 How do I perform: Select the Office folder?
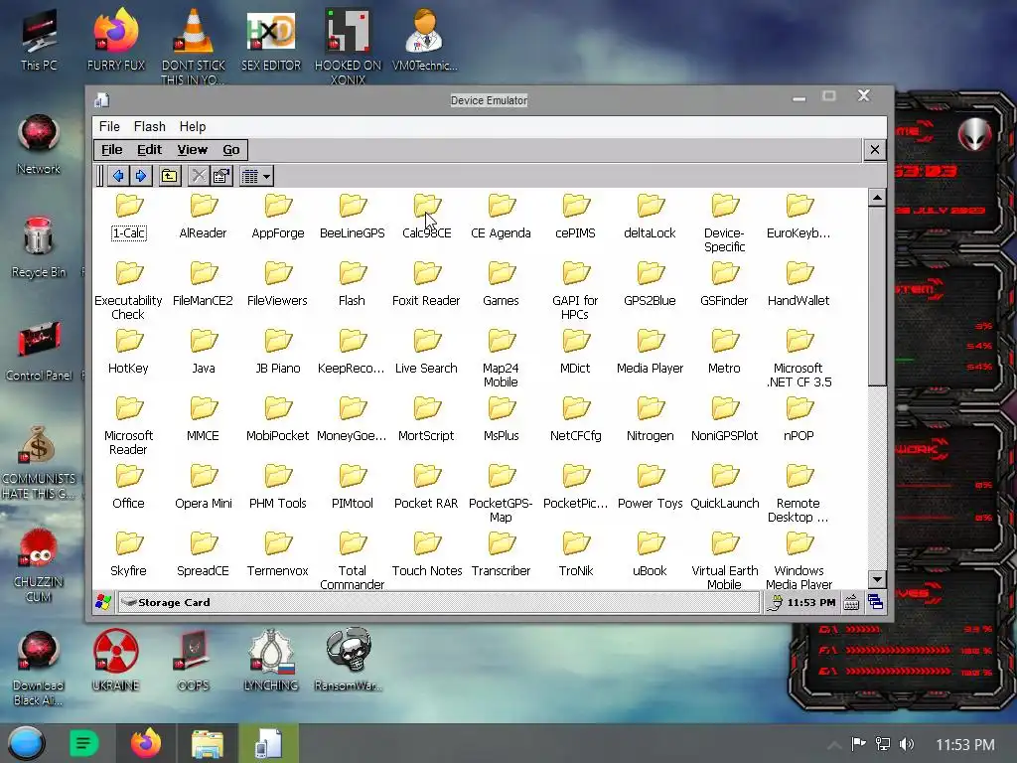[x=128, y=488]
